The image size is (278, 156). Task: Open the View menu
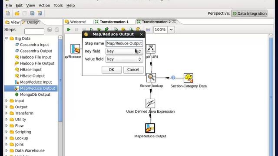click(30, 6)
